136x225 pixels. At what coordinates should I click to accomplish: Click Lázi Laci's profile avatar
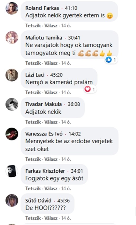tap(12, 75)
